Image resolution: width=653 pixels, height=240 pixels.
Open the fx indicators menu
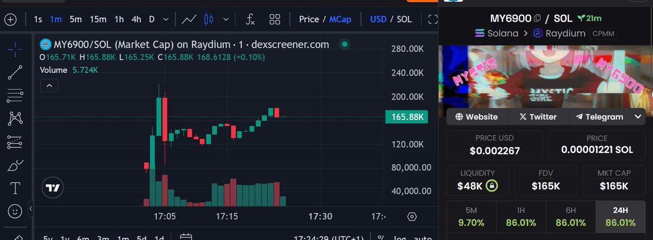pyautogui.click(x=250, y=20)
